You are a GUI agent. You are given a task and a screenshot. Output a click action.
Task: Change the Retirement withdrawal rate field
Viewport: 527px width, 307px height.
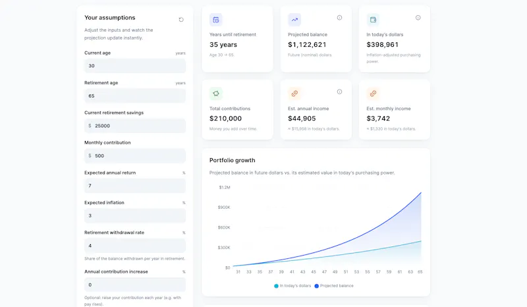click(135, 246)
